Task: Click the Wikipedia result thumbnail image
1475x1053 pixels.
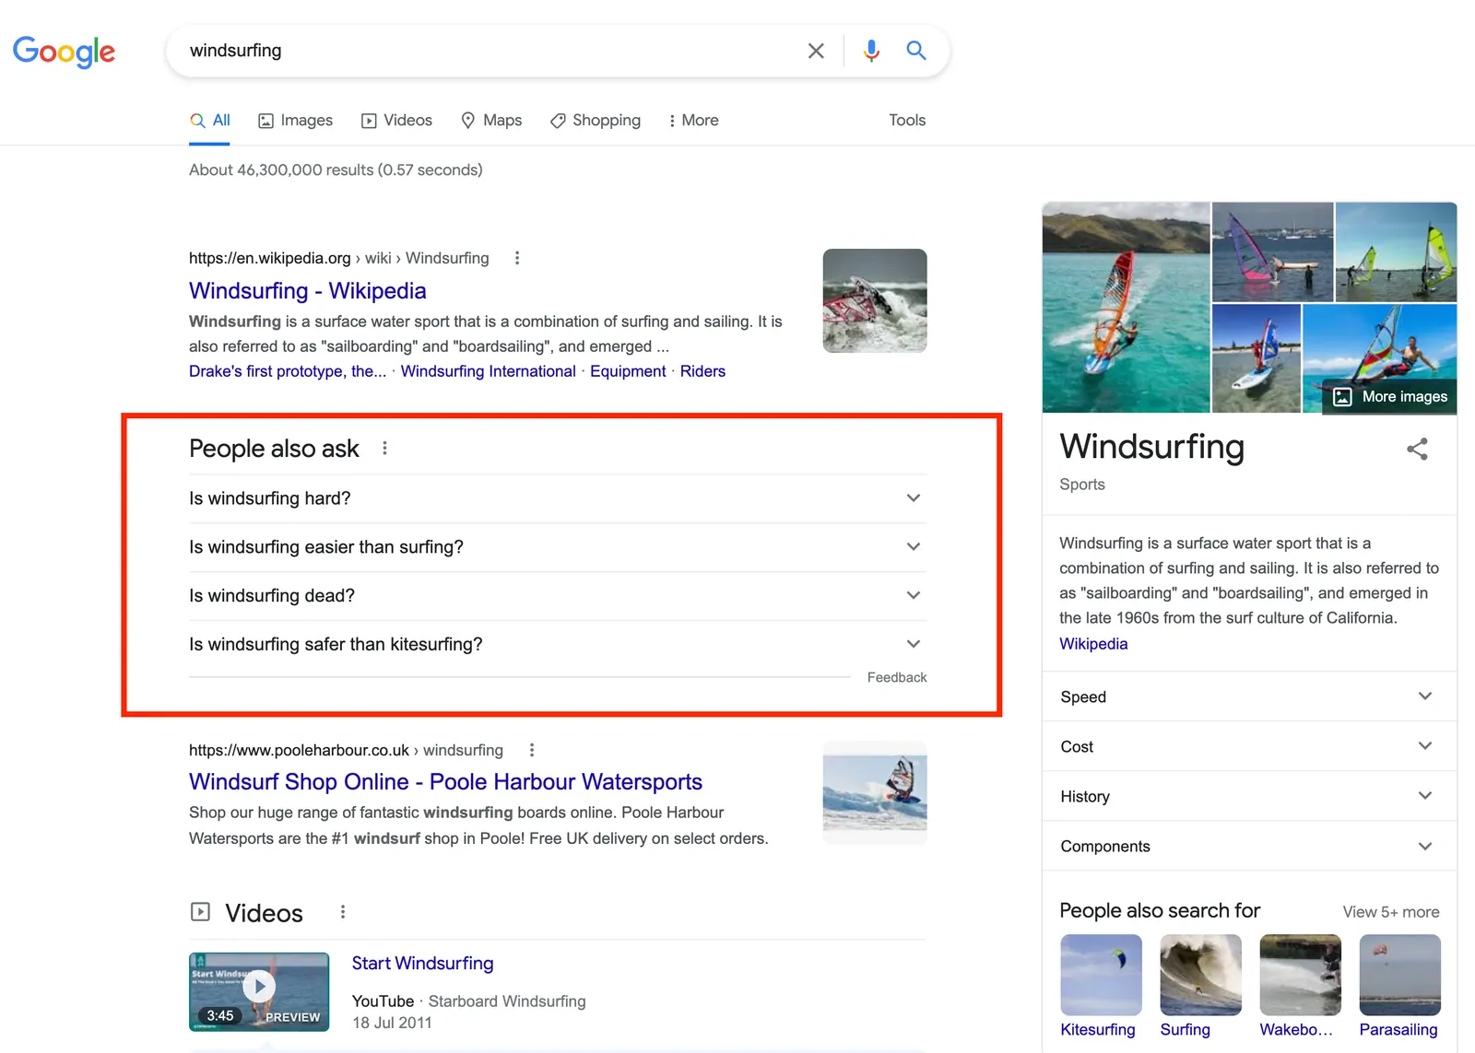Action: point(875,300)
